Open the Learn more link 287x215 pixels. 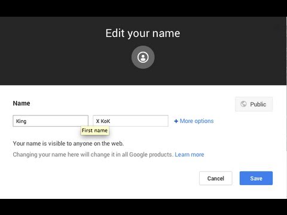click(190, 155)
